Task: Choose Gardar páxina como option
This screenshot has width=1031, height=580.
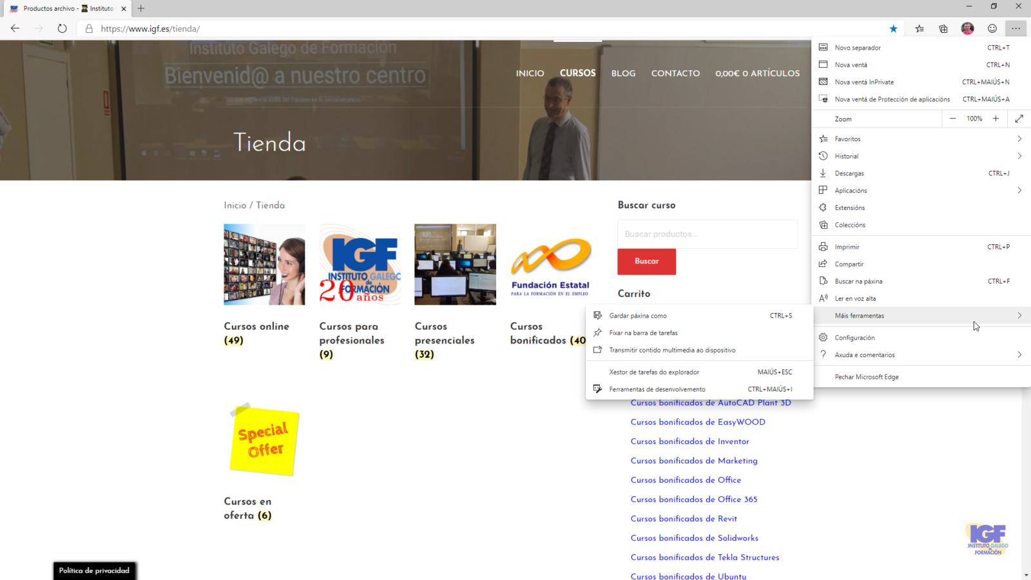Action: point(638,316)
